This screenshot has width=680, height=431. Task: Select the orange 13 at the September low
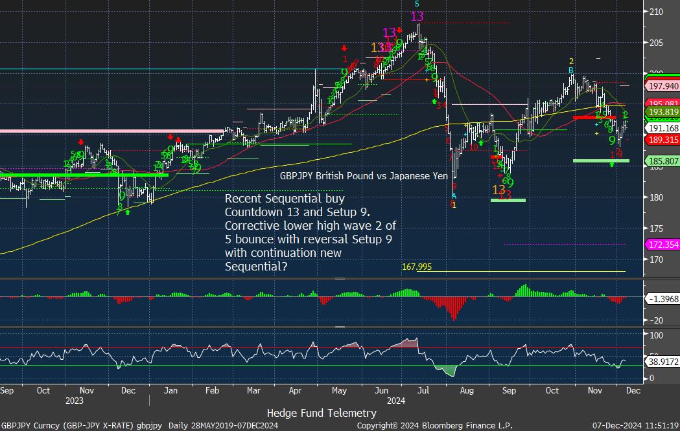coord(499,190)
